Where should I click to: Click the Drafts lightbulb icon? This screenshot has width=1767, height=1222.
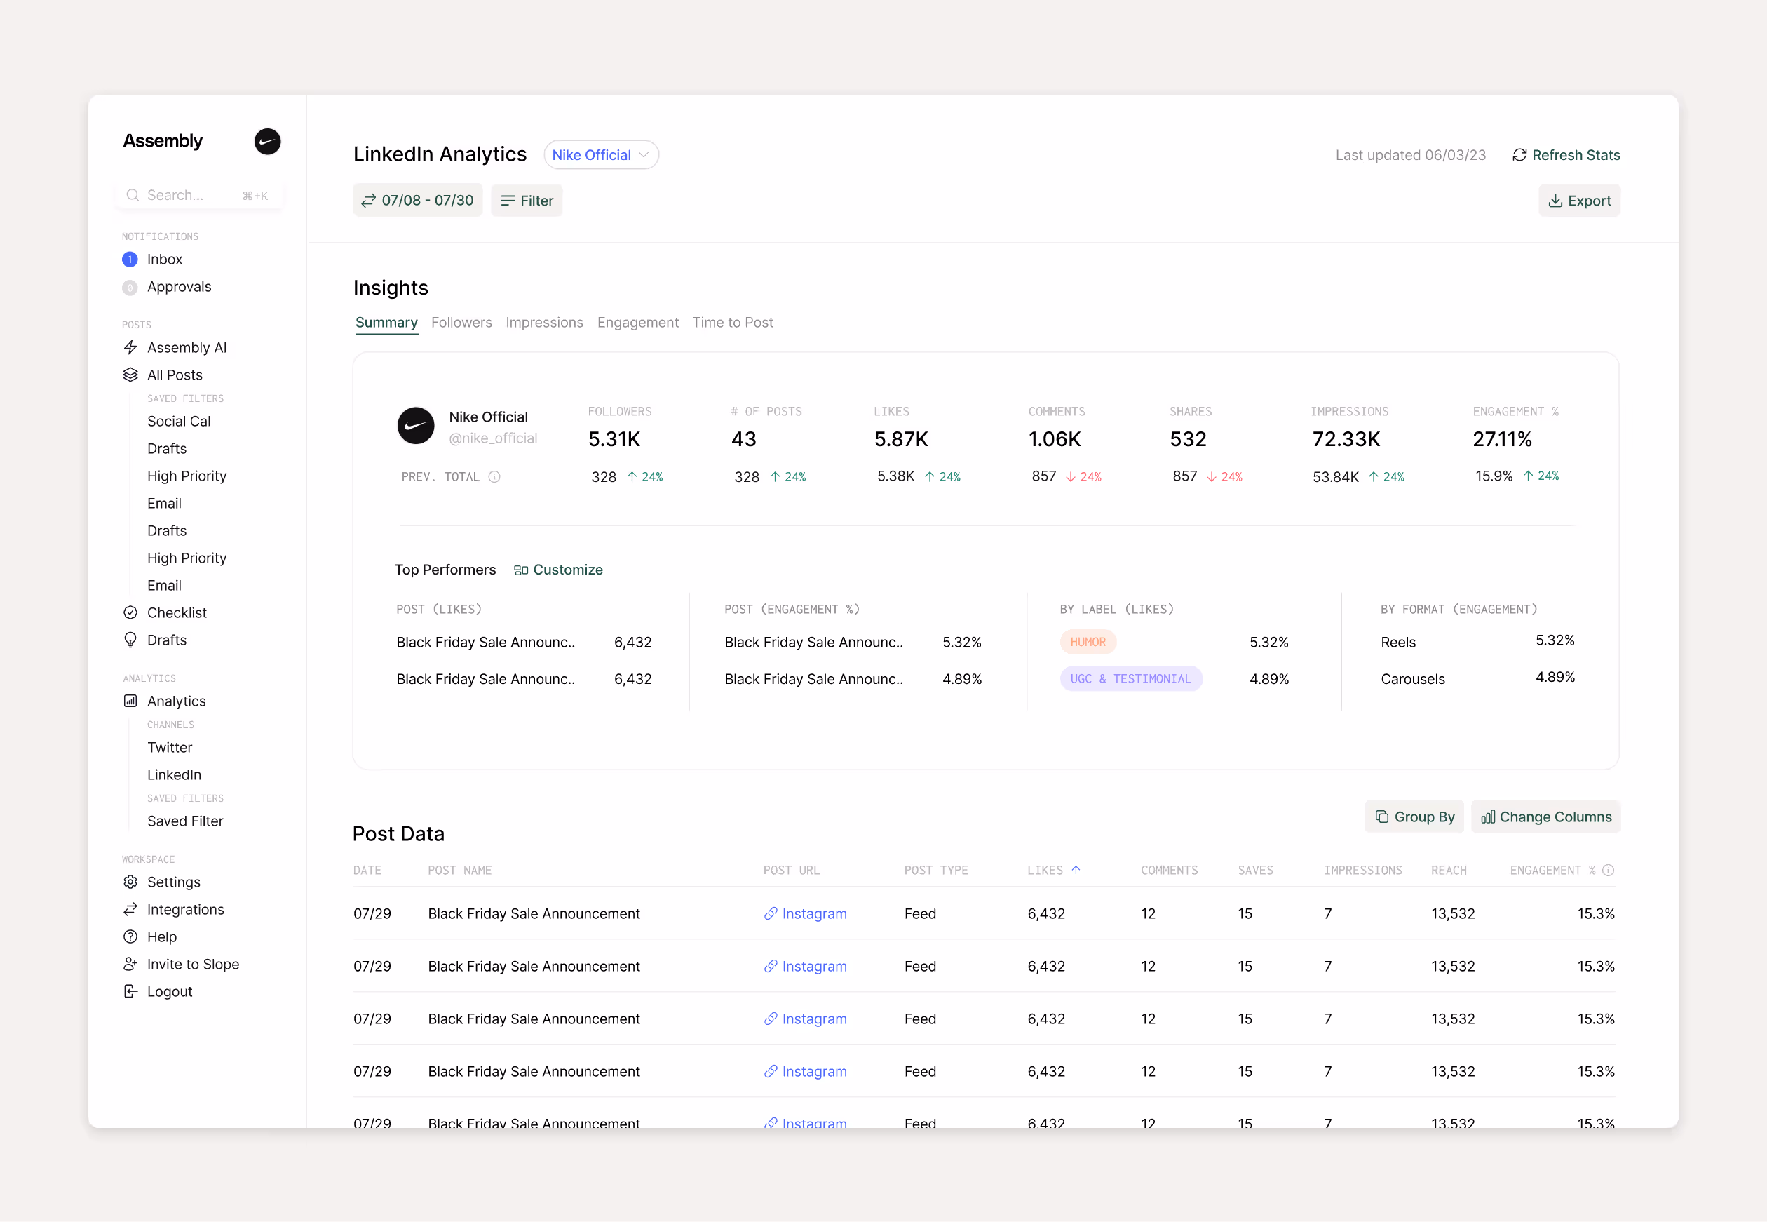click(131, 640)
